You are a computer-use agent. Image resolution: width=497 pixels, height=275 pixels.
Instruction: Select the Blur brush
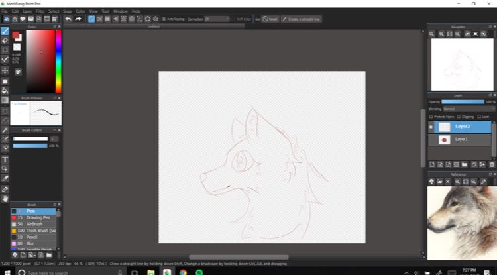pyautogui.click(x=33, y=243)
